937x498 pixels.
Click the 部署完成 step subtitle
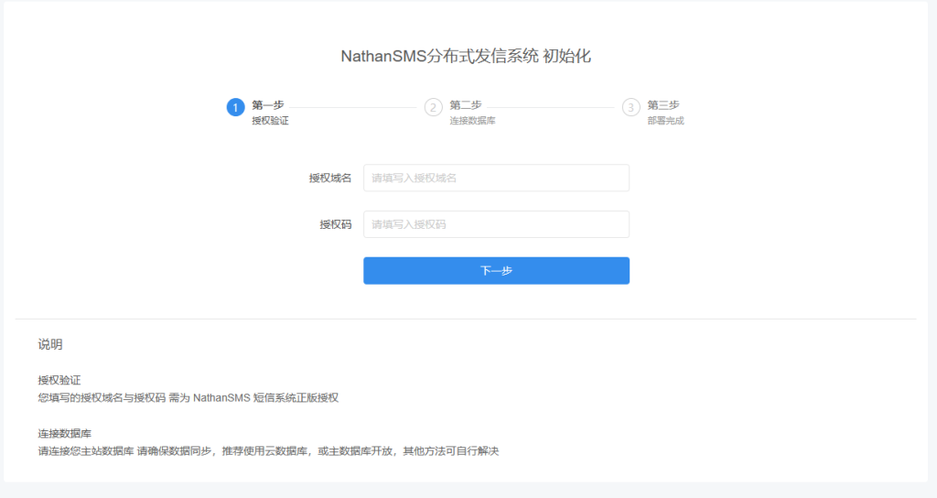coord(666,121)
